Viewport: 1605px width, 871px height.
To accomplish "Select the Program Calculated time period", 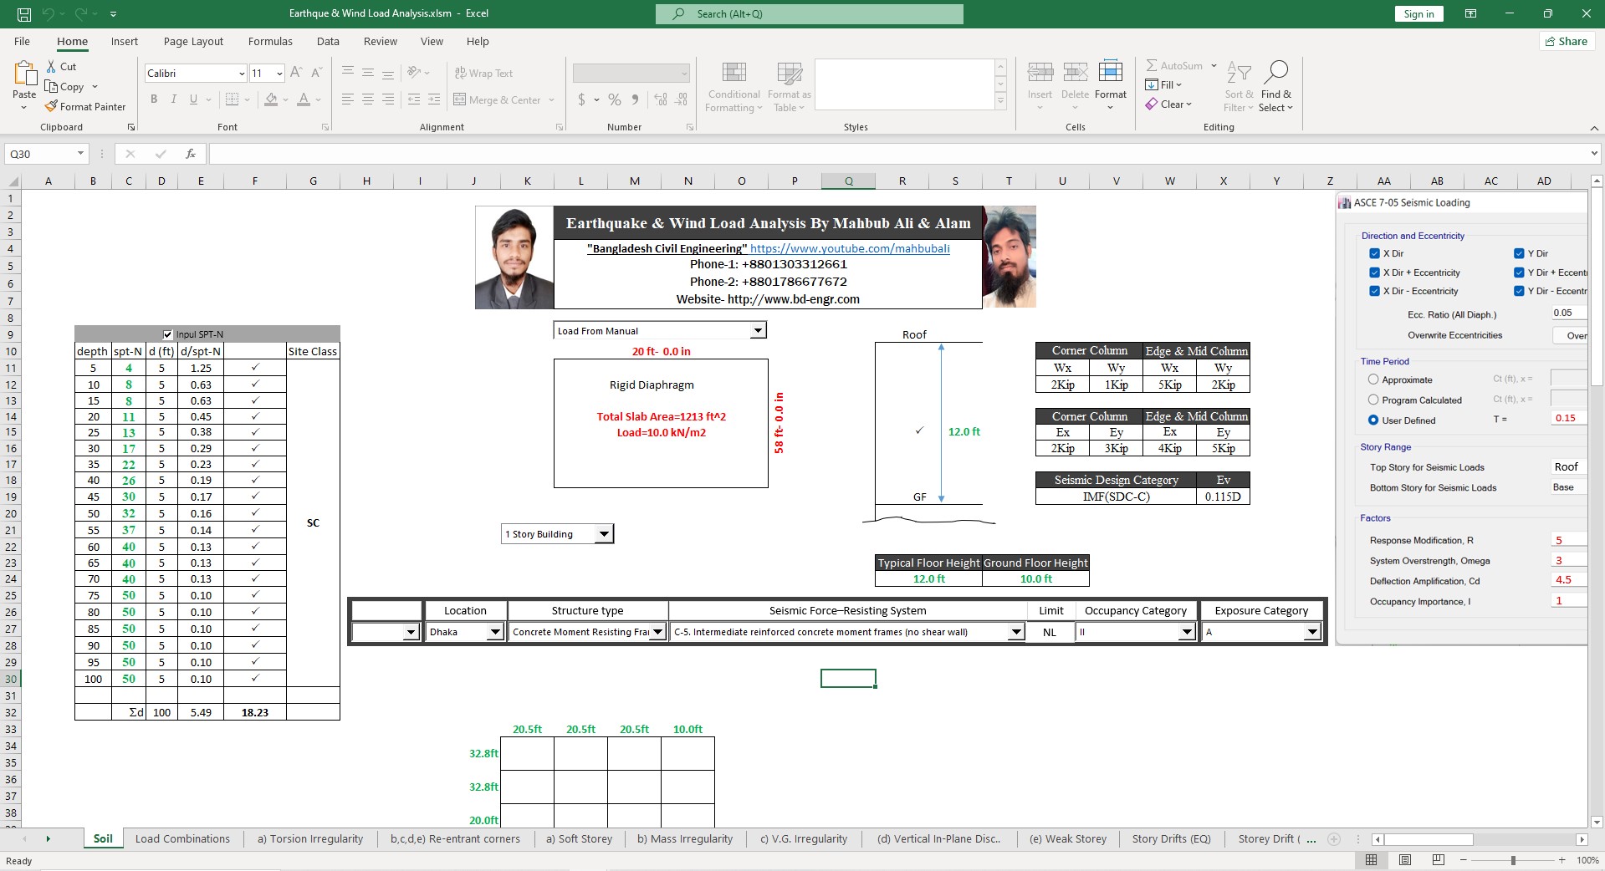I will [1373, 400].
